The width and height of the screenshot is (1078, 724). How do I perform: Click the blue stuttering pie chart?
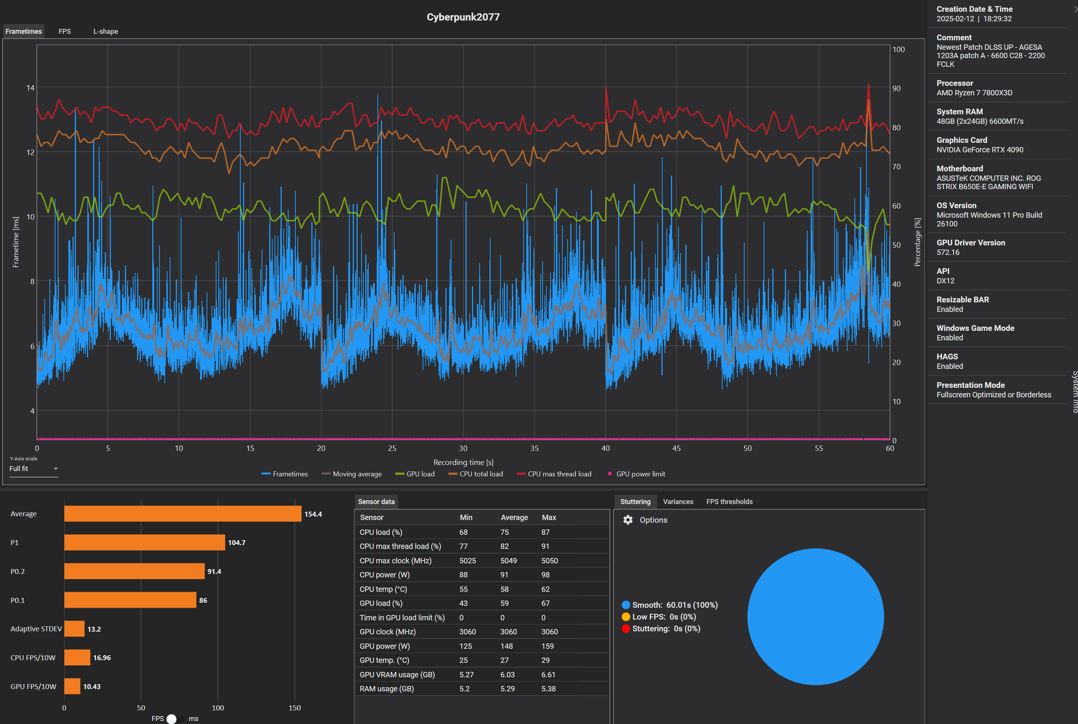[x=815, y=617]
